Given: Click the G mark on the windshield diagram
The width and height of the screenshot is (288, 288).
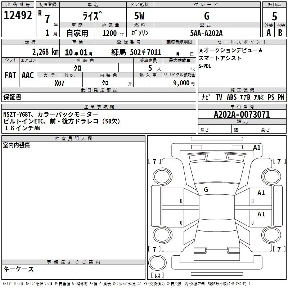Looking at the screenshot, I should [x=206, y=189].
